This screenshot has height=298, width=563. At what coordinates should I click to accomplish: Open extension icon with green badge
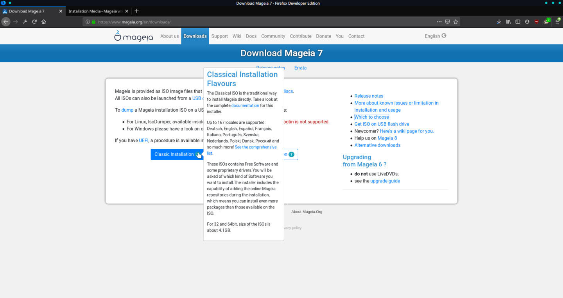pos(547,21)
